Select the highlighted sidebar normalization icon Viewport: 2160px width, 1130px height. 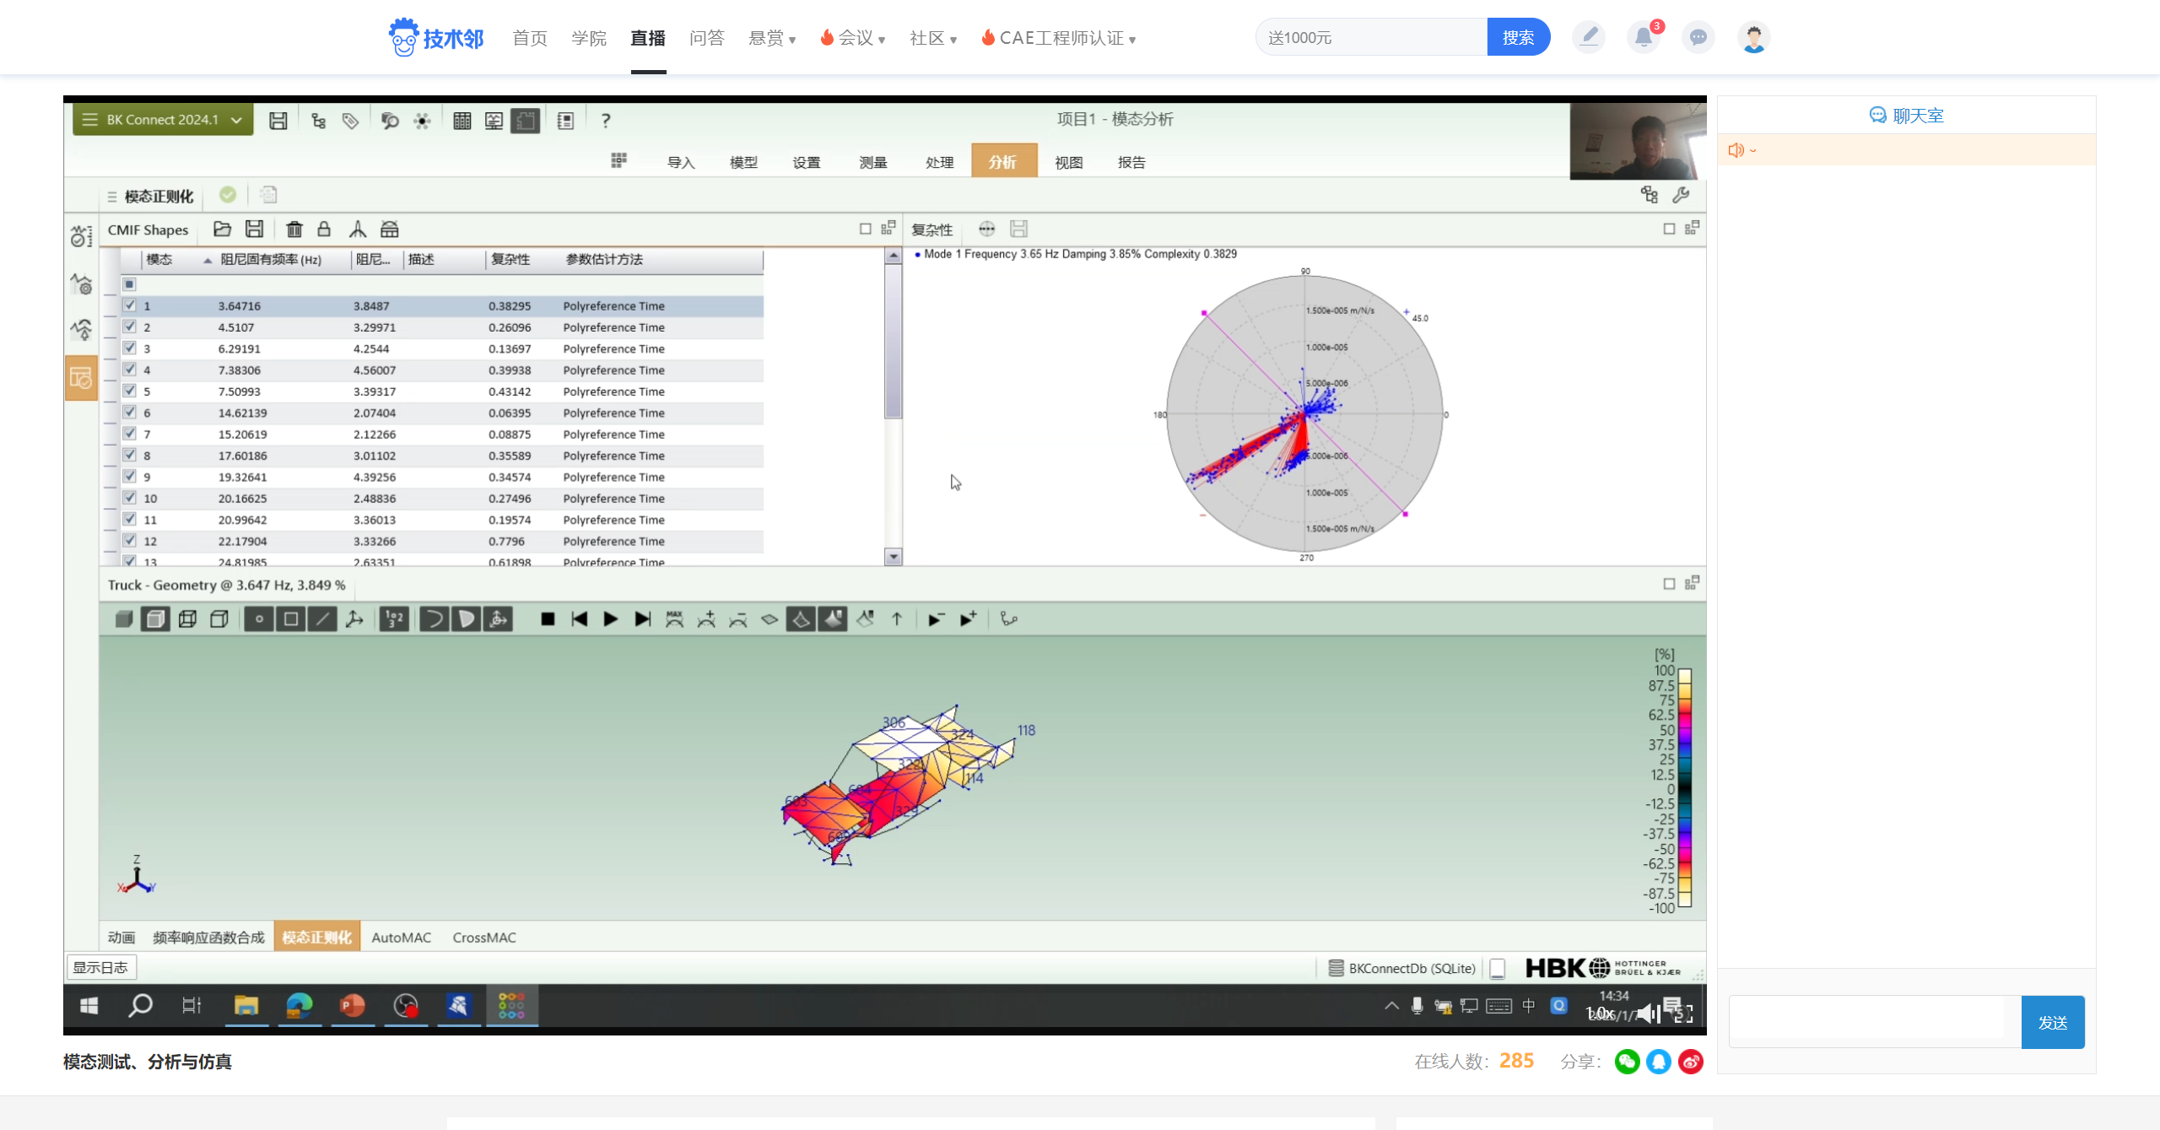tap(81, 377)
